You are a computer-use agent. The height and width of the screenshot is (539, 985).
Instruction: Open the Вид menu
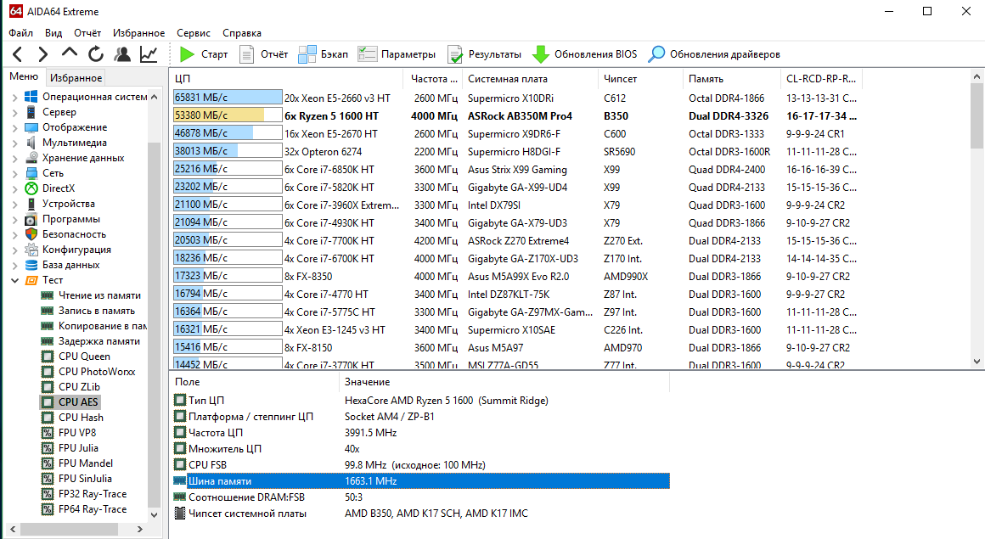[53, 32]
